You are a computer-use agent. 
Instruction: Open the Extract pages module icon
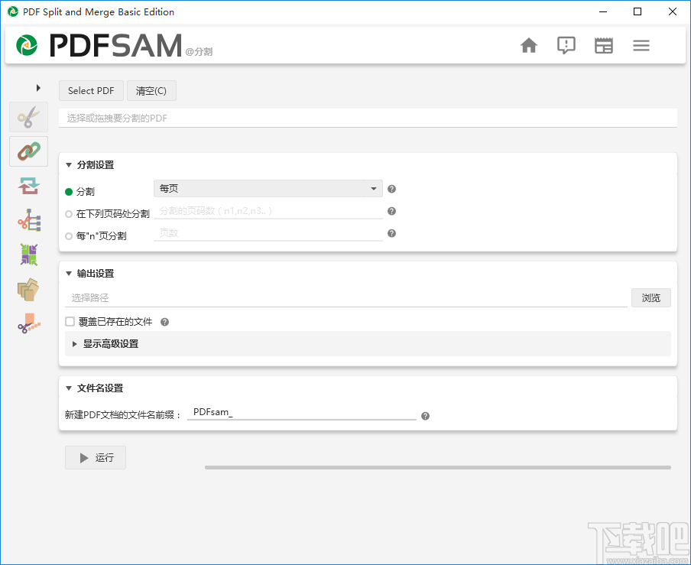tap(28, 289)
